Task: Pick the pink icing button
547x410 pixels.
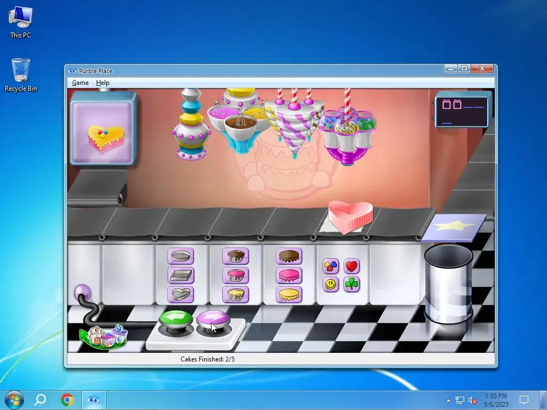Action: 289,275
